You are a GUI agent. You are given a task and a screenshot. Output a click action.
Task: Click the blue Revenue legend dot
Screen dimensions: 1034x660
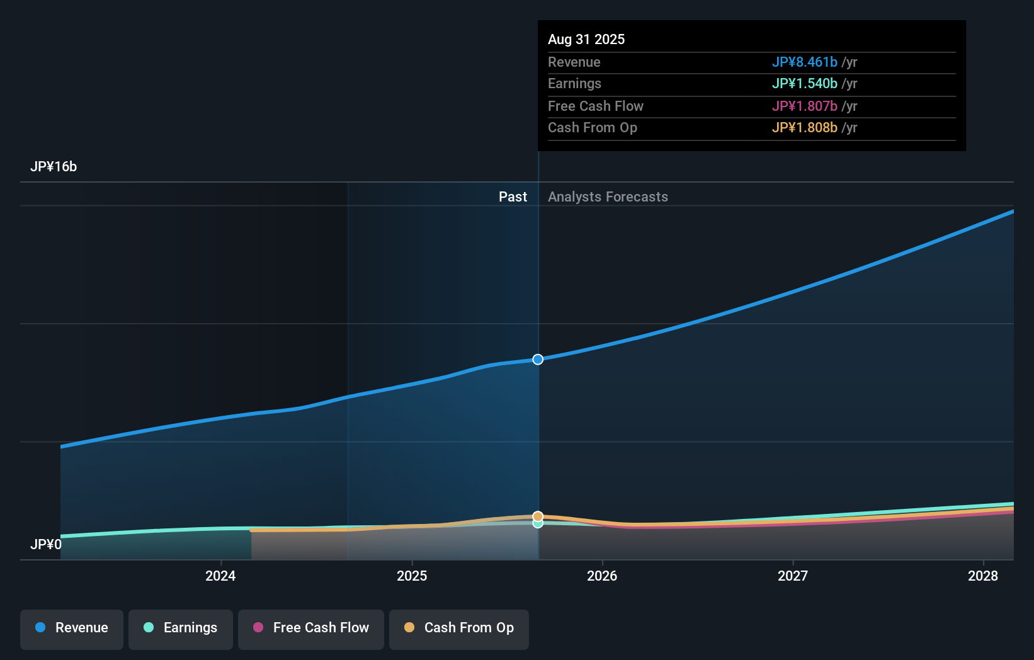41,628
